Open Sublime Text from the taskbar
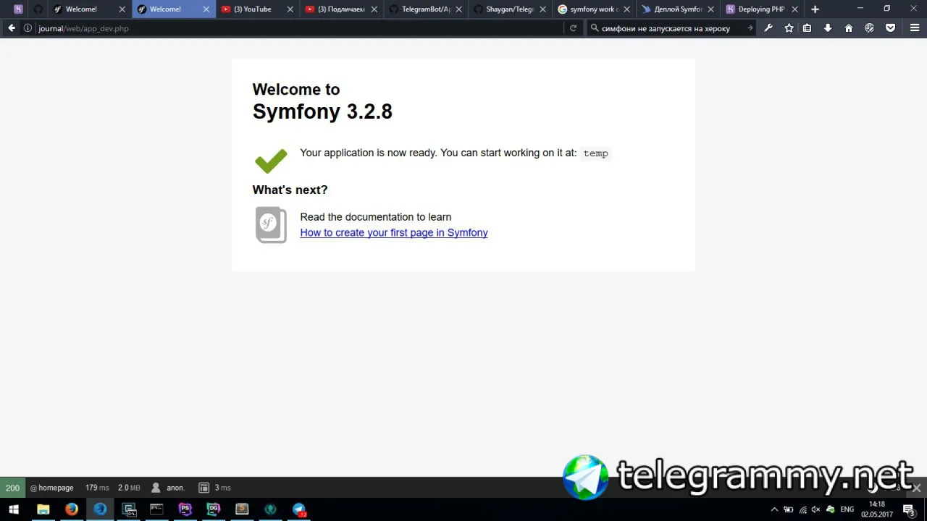This screenshot has height=521, width=927. pos(242,509)
